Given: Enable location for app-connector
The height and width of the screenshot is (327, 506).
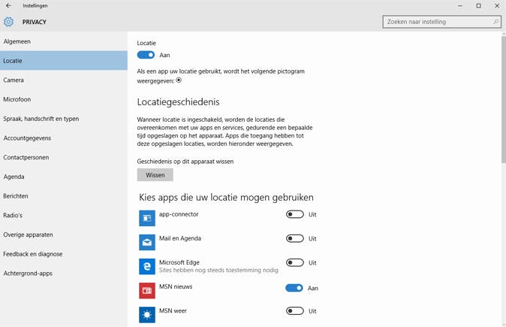Looking at the screenshot, I should 294,215.
